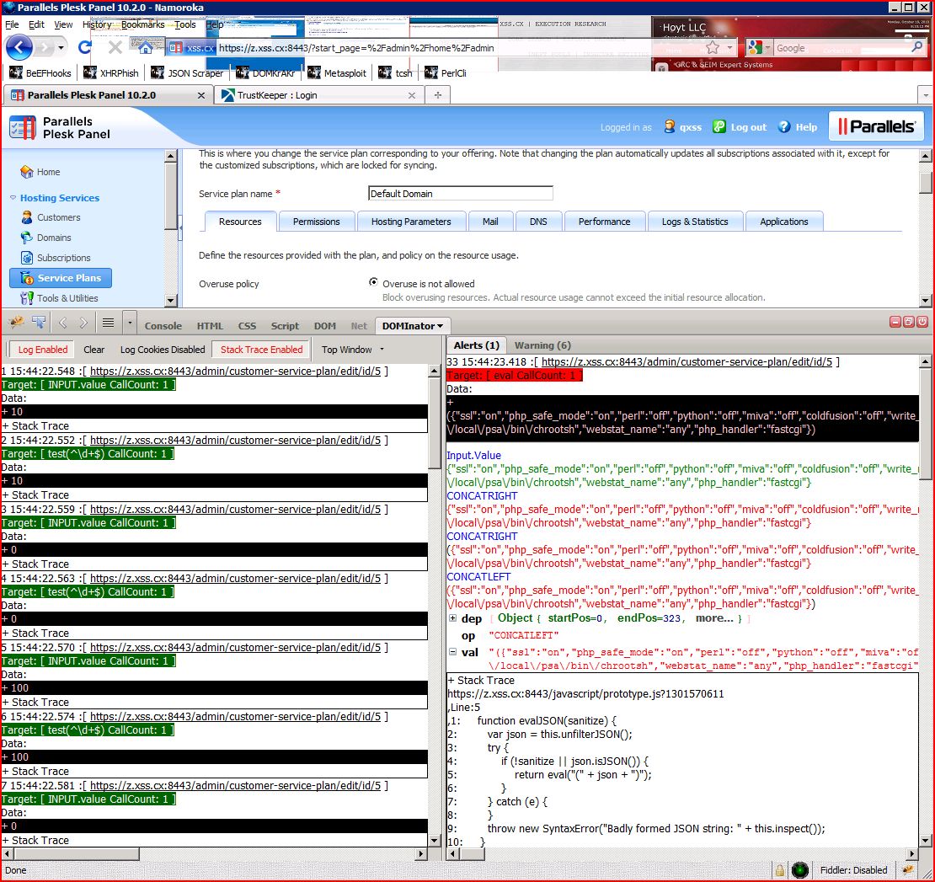The image size is (935, 882).
Task: Click the Firebug command list icon
Action: click(108, 323)
